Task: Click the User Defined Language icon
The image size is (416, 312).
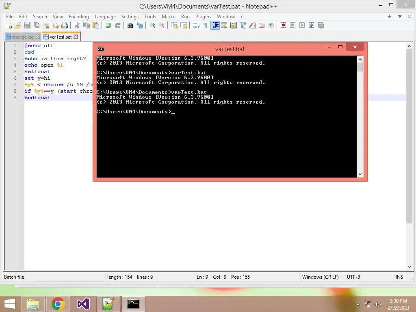Action: 224,25
